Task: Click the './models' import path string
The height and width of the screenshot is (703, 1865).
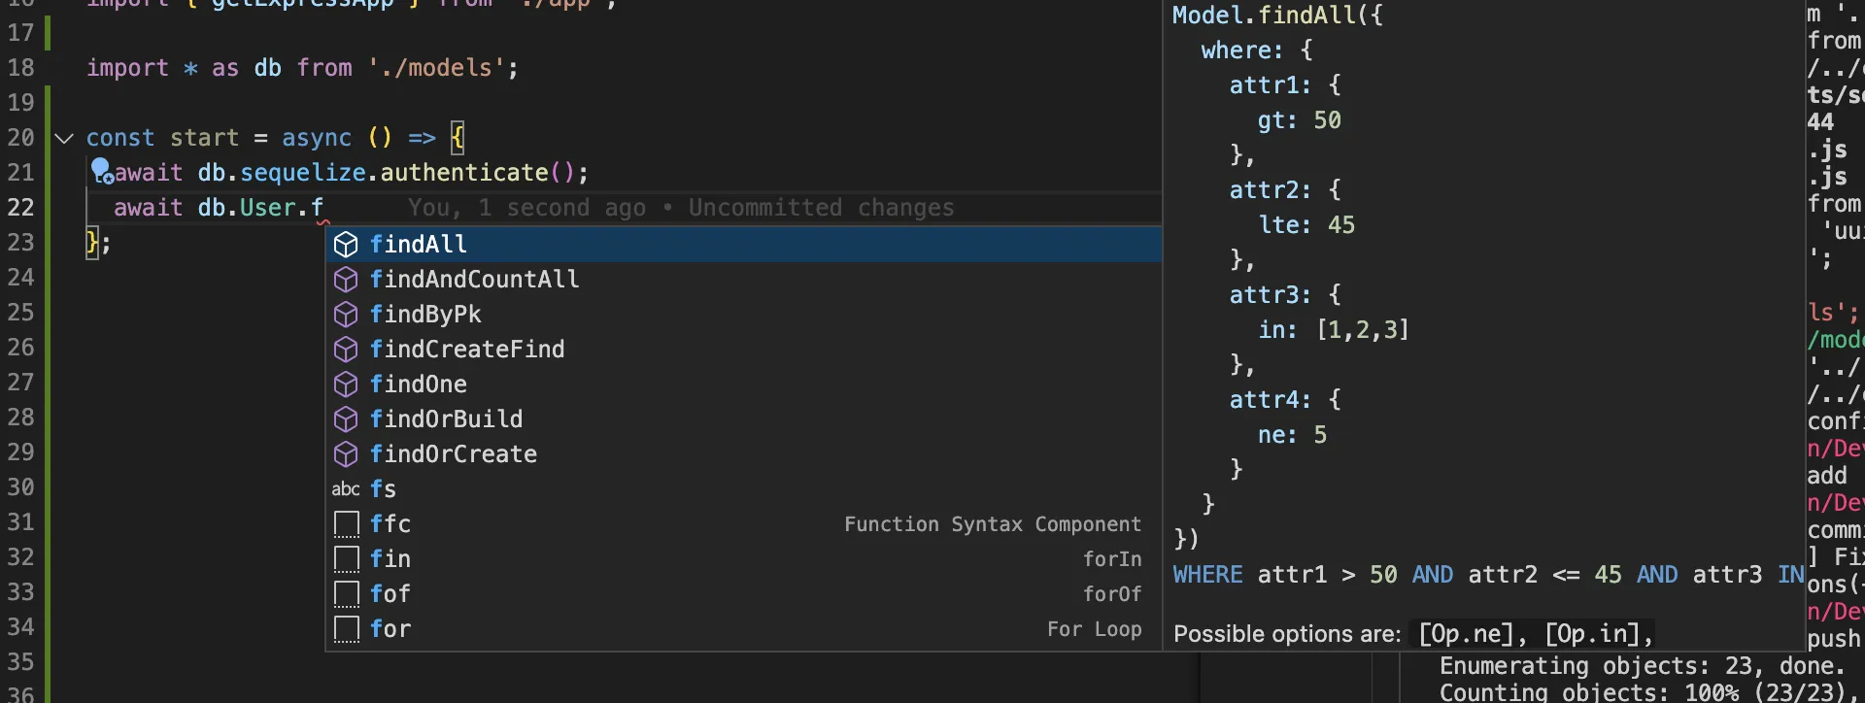Action: pos(436,68)
